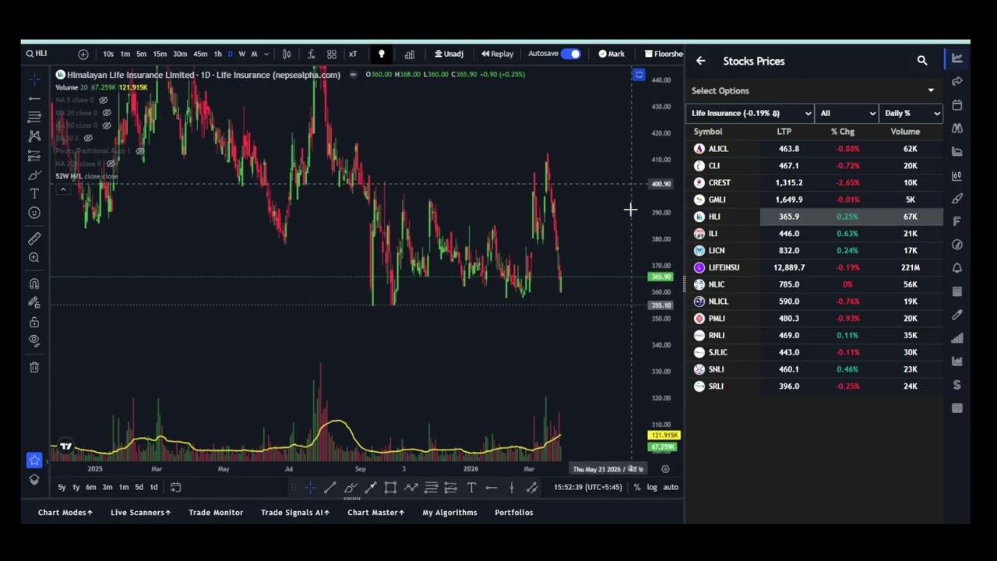Image resolution: width=997 pixels, height=561 pixels.
Task: Sort by the LTP column header
Action: tap(784, 132)
